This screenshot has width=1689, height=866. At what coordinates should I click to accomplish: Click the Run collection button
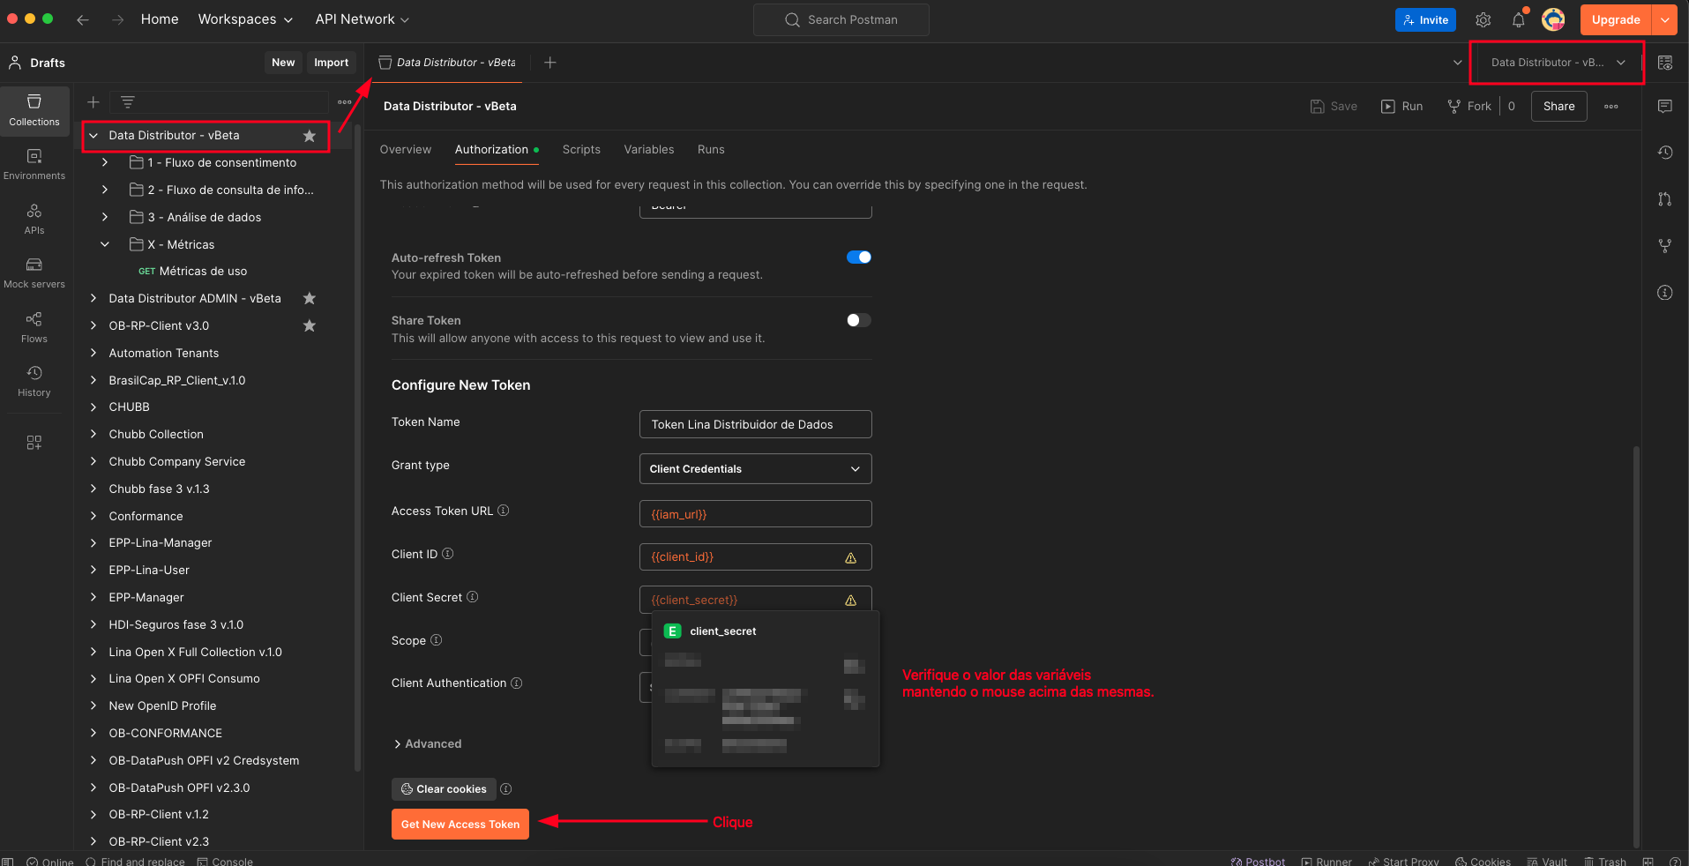[x=1401, y=107]
